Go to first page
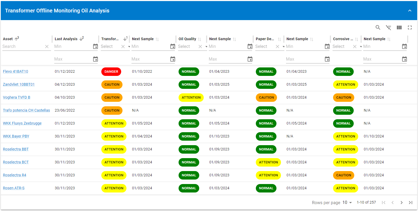418x211 pixels. coord(384,203)
